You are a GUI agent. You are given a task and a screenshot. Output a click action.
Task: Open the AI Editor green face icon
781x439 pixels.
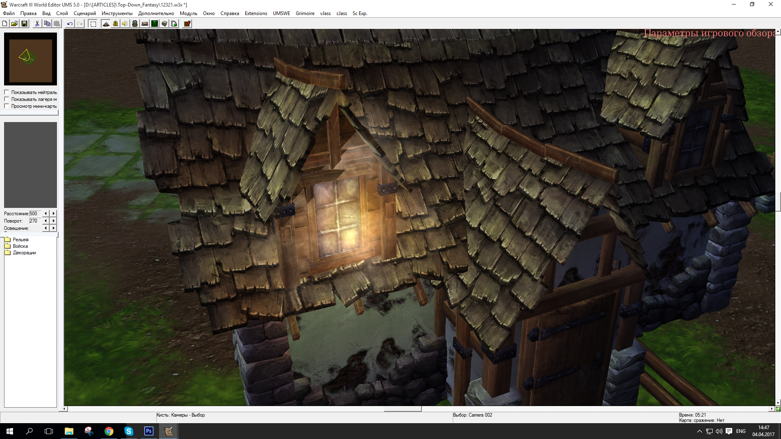click(x=155, y=24)
